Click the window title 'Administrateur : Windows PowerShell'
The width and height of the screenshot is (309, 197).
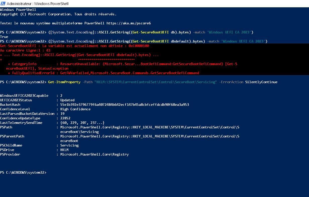click(38, 4)
